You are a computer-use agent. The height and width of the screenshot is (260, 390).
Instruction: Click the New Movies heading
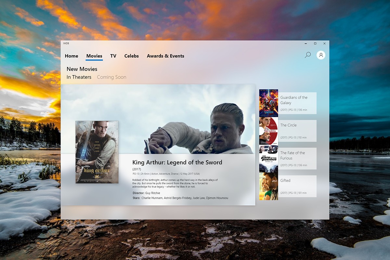point(82,69)
